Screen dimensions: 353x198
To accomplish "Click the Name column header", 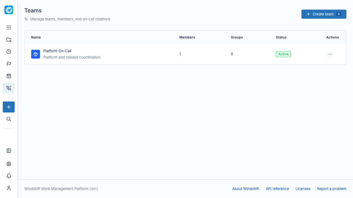I will coord(36,37).
